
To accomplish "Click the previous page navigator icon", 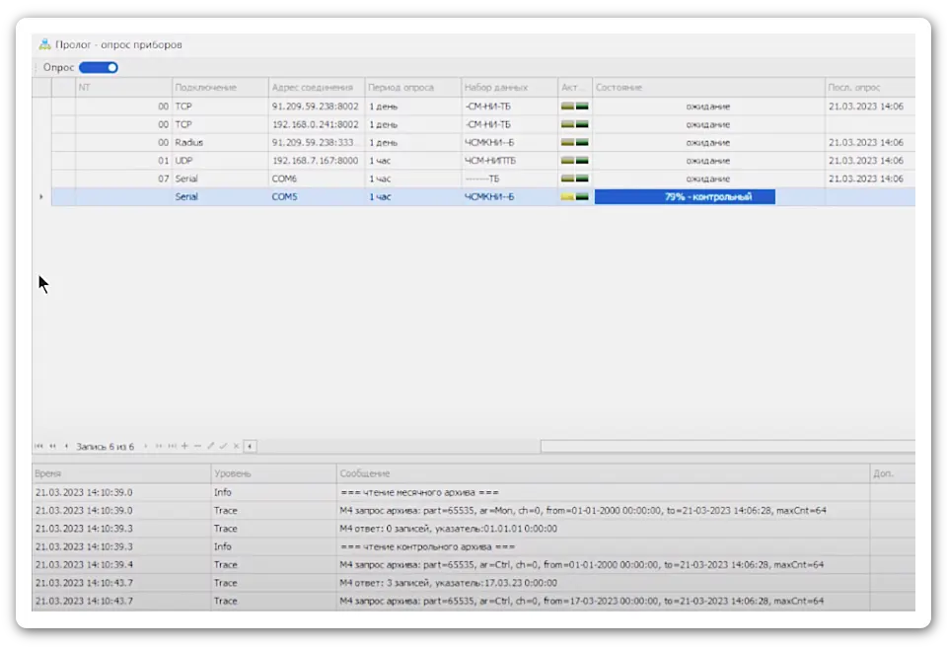I will [52, 446].
